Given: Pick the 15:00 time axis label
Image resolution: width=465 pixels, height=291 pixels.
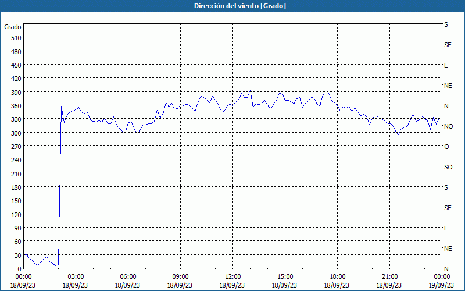Looking at the screenshot, I should tap(285, 277).
